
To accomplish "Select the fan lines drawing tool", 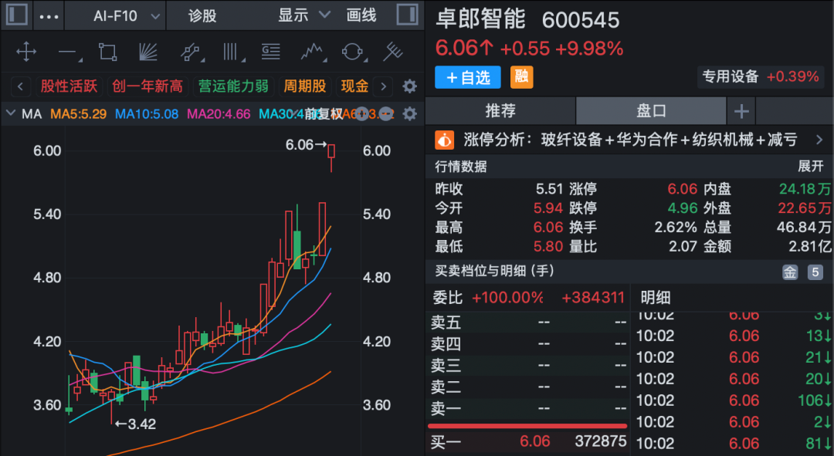I will tap(147, 52).
